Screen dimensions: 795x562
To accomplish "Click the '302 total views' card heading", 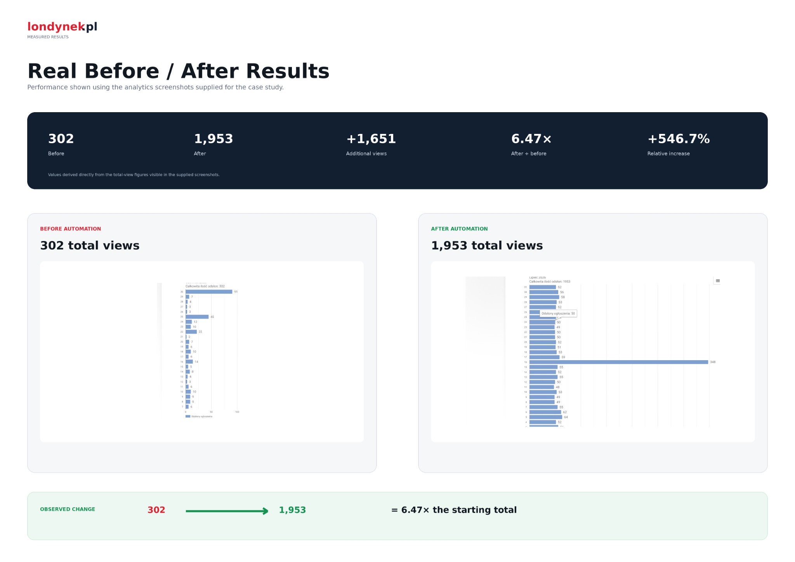I will [90, 246].
